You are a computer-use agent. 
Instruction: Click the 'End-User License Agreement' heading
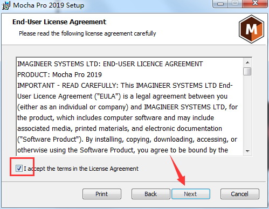[x=59, y=22]
